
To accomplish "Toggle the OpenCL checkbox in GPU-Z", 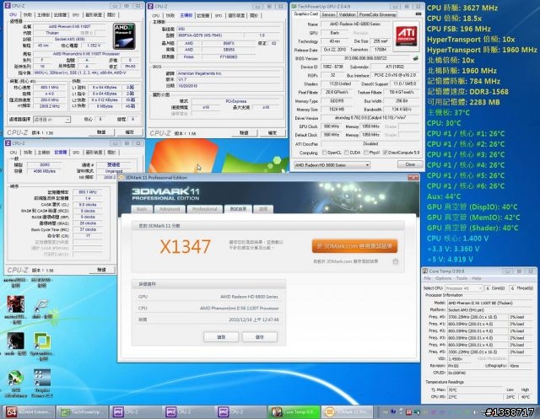I will coord(324,153).
